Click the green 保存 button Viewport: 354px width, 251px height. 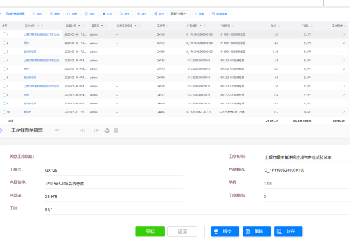click(x=150, y=231)
